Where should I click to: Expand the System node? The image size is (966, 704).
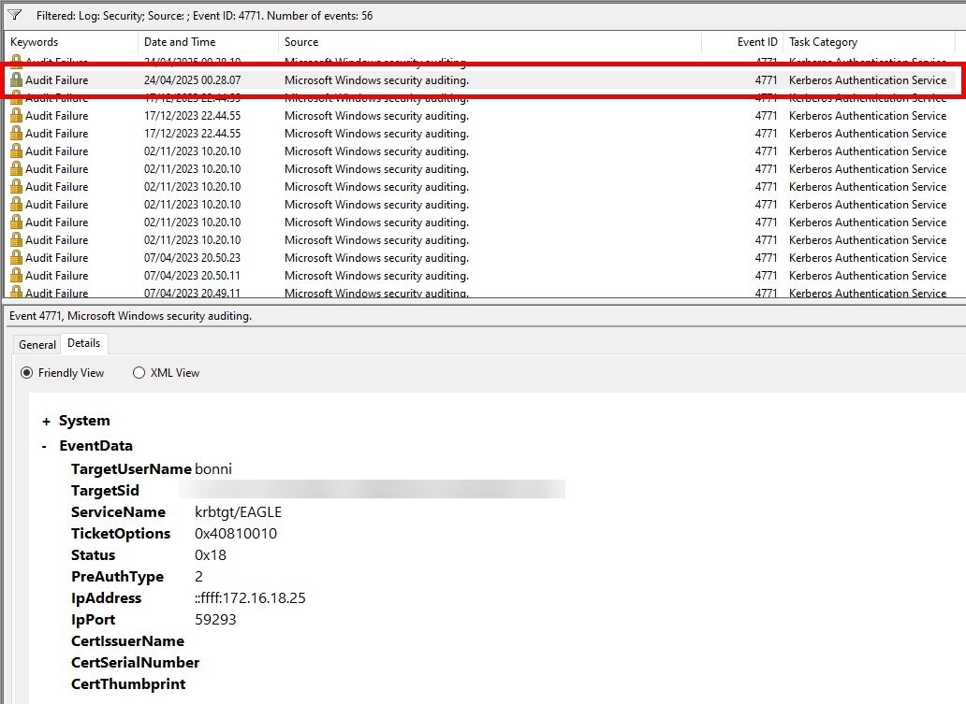(x=46, y=422)
